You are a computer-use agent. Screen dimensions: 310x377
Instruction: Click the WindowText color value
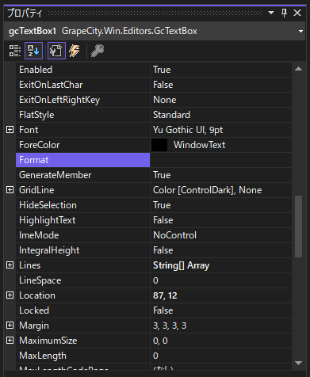coord(200,145)
